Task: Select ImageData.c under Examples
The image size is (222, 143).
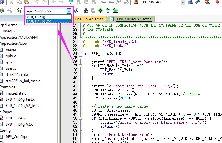Action: [x=16, y=93]
